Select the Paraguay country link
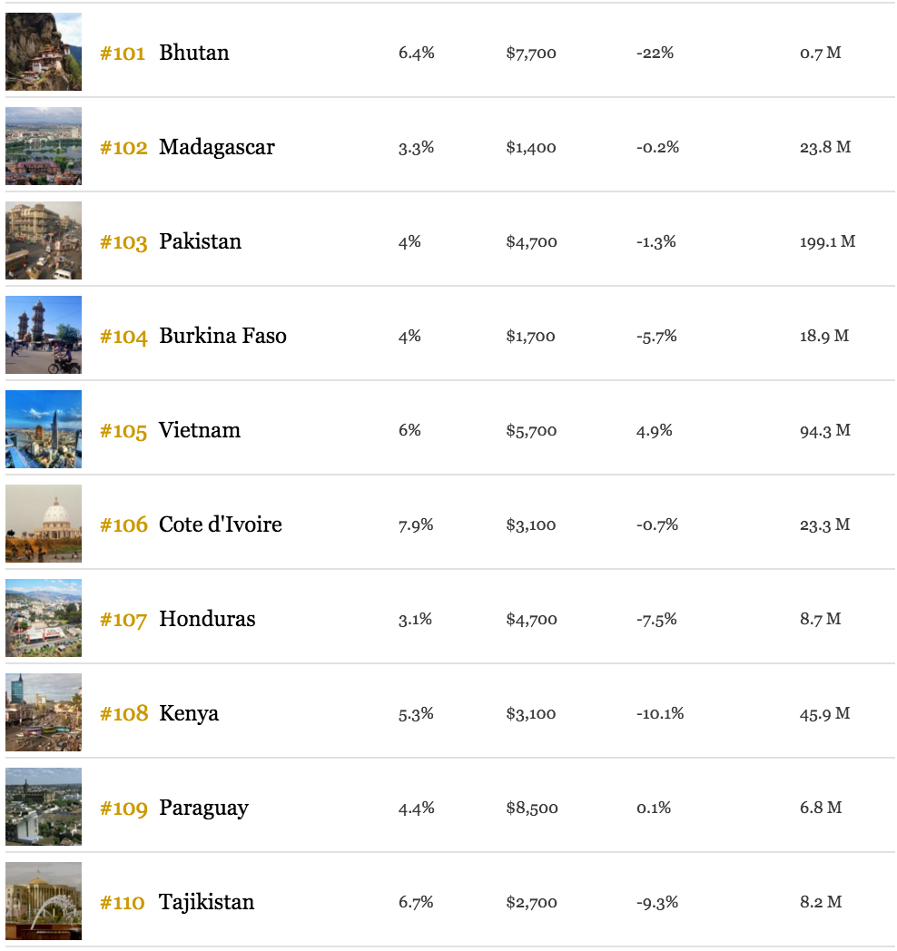Screen dimensions: 897x951 [204, 809]
